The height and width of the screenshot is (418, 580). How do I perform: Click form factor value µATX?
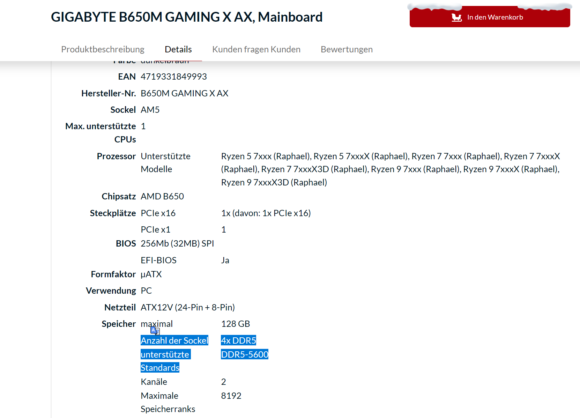point(151,274)
